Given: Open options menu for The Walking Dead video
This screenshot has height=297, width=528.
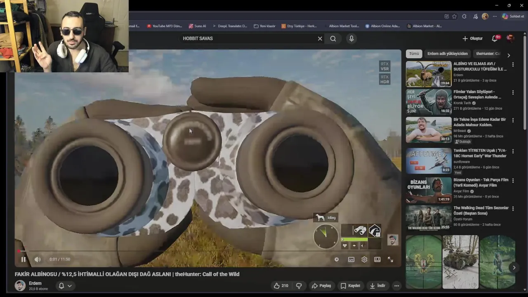Looking at the screenshot, I should (x=513, y=209).
